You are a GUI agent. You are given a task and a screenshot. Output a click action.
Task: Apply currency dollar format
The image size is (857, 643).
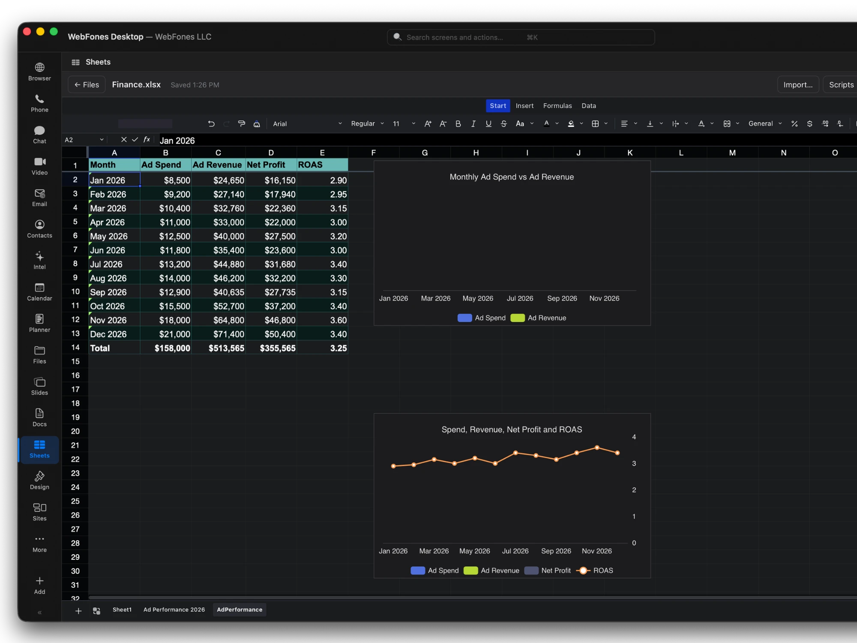click(809, 124)
